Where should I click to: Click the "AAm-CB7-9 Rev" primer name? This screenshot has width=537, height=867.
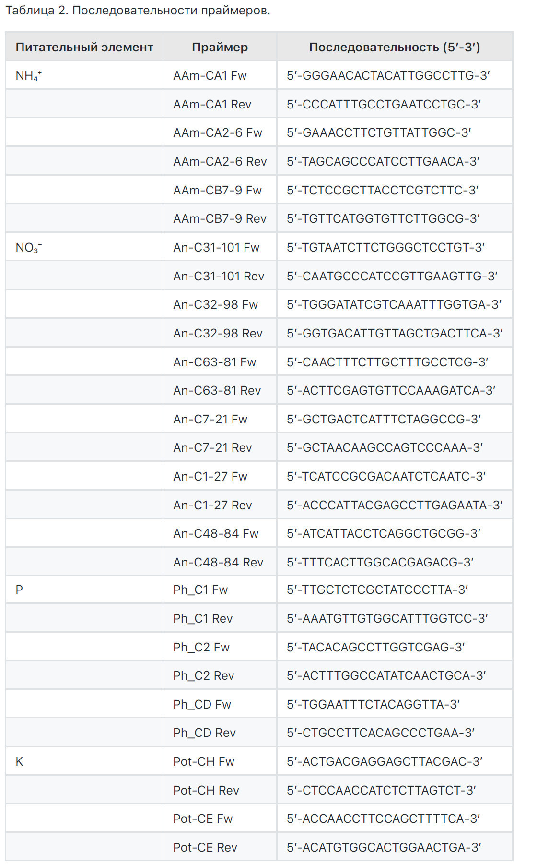point(220,219)
